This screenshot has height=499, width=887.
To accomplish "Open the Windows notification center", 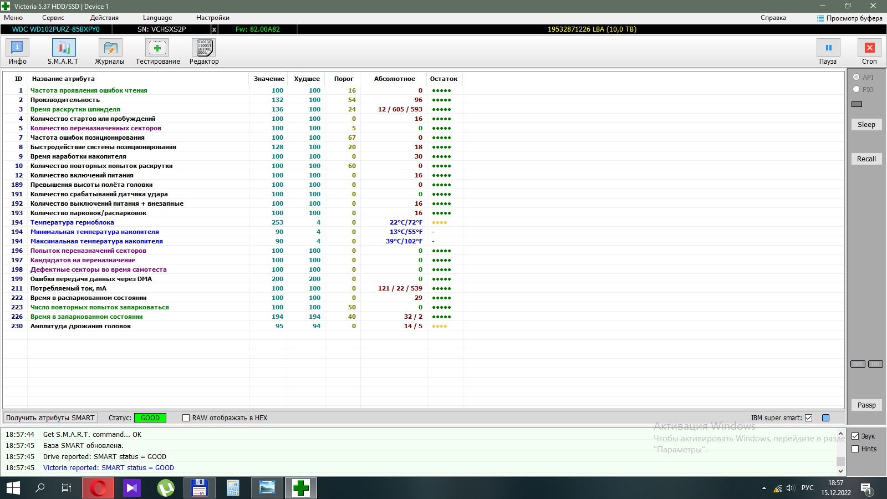I will point(866,488).
